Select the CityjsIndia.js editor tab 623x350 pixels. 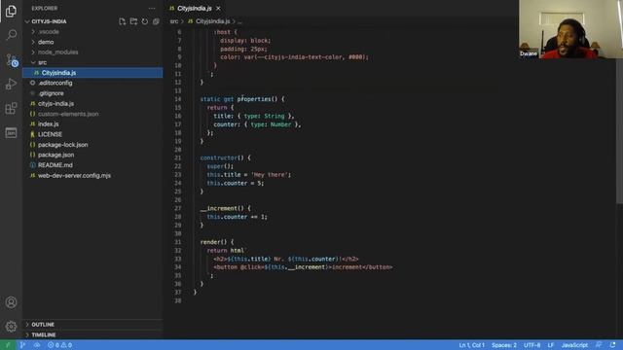click(195, 9)
